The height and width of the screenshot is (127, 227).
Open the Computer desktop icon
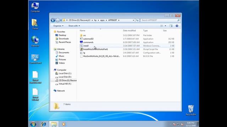click(x=35, y=7)
